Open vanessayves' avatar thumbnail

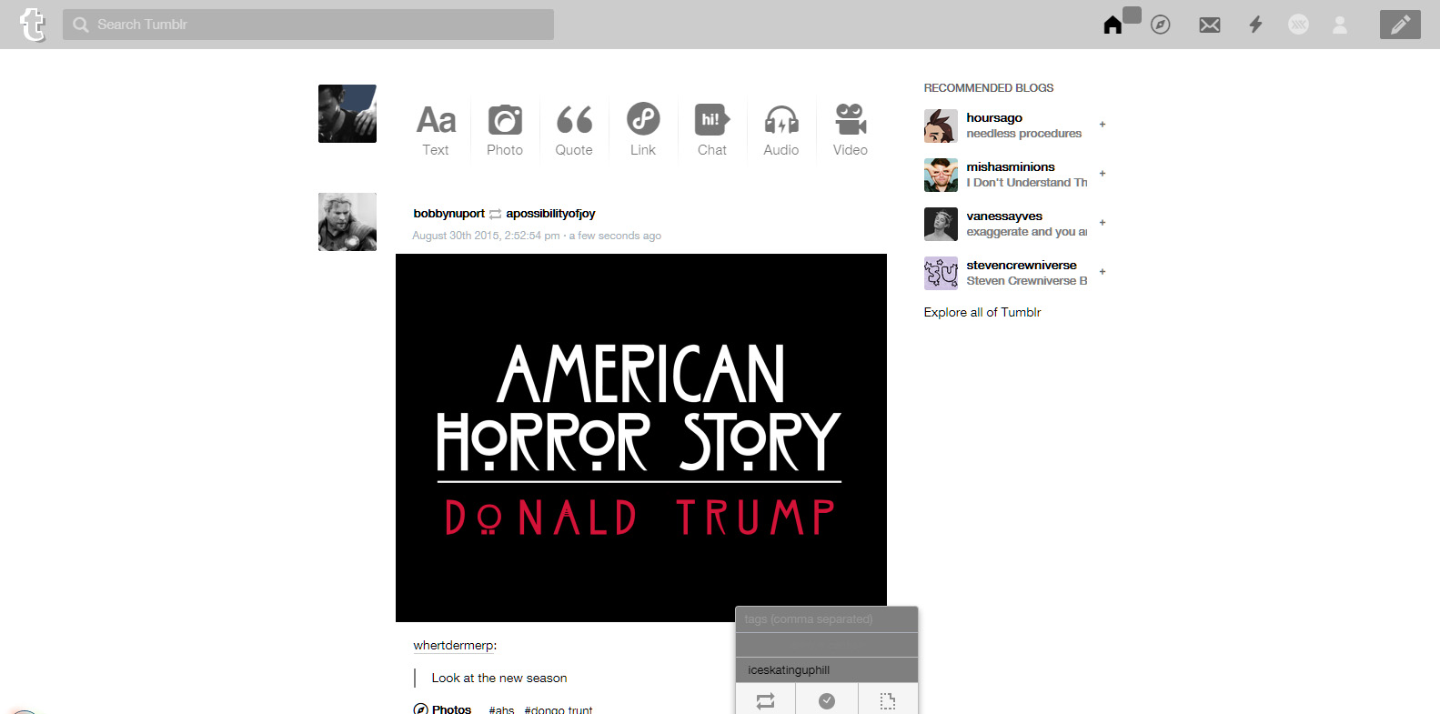[x=941, y=224]
